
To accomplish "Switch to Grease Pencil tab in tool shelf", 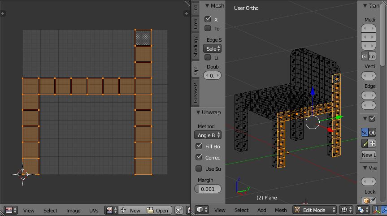I will click(x=196, y=93).
